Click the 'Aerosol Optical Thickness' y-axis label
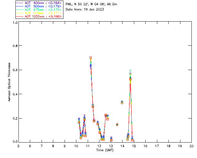197x158 pixels. pos(10,82)
